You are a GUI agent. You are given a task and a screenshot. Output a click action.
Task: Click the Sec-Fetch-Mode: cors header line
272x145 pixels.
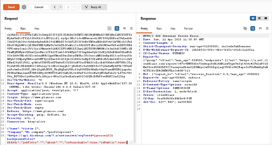point(24,104)
